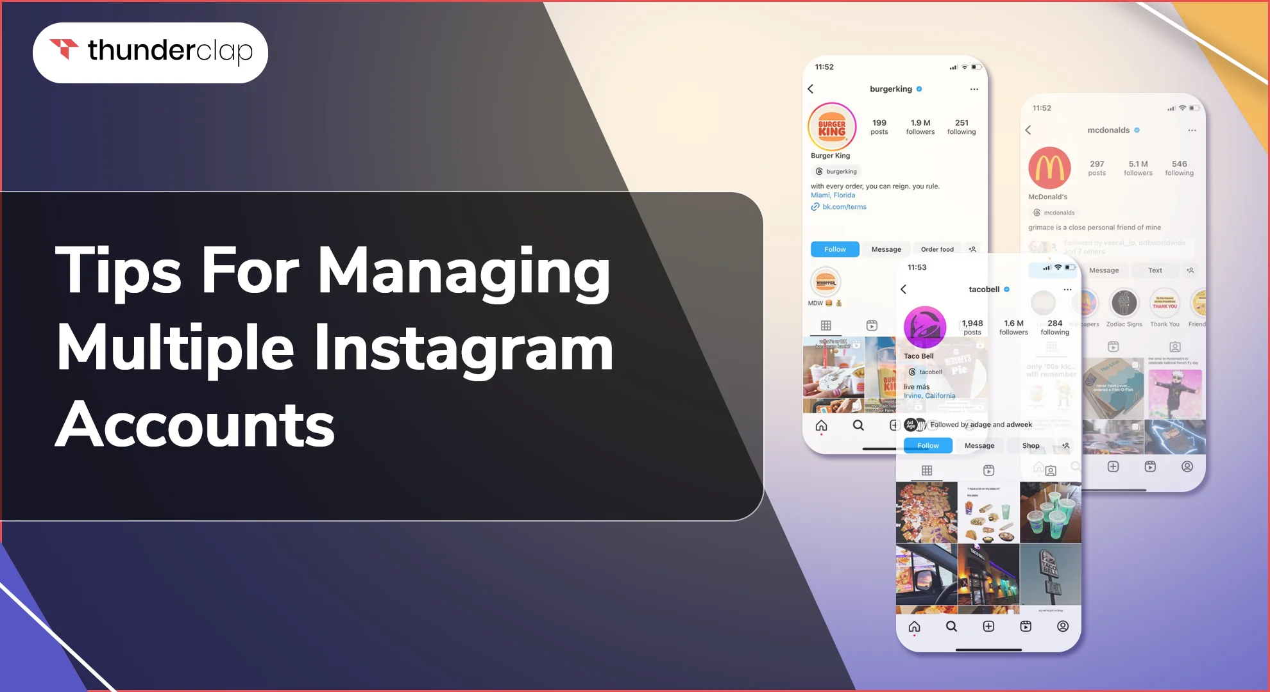Click the Burger King follow button
Screen dimensions: 1270x692
(x=834, y=249)
